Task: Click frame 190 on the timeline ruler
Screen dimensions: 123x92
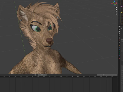Action: (x=78, y=77)
